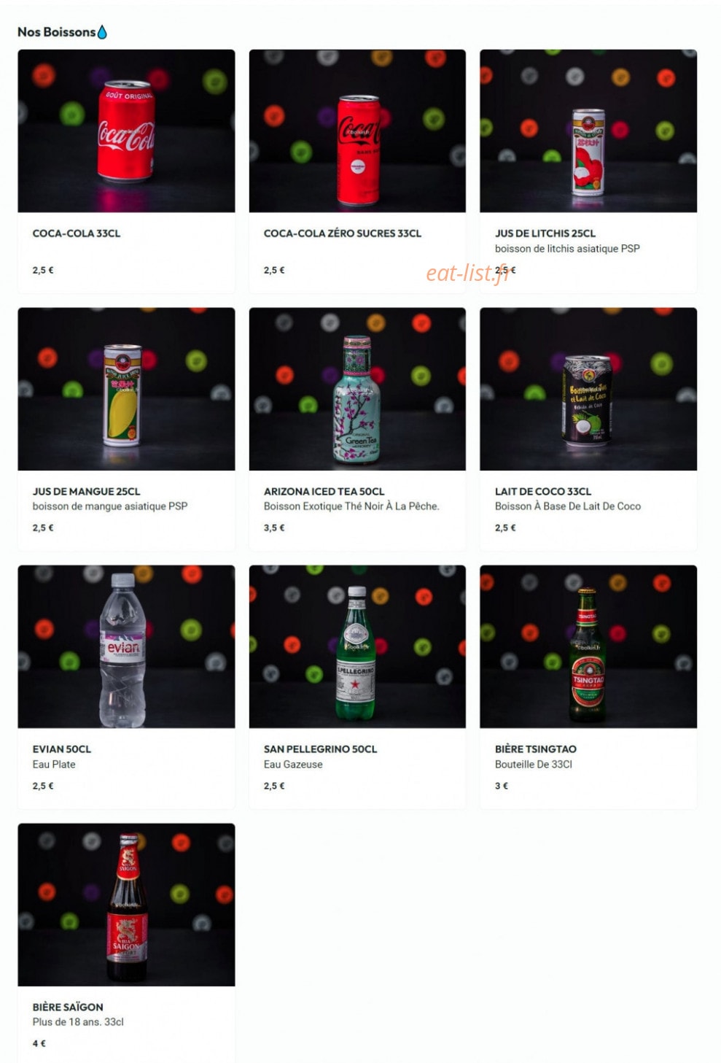The width and height of the screenshot is (721, 1063).
Task: Click the Nos Boissons section heading
Action: click(57, 32)
